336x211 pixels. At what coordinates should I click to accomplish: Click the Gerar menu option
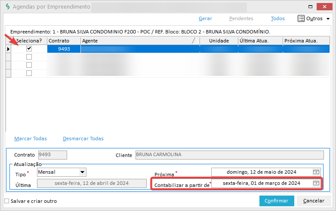coord(205,18)
